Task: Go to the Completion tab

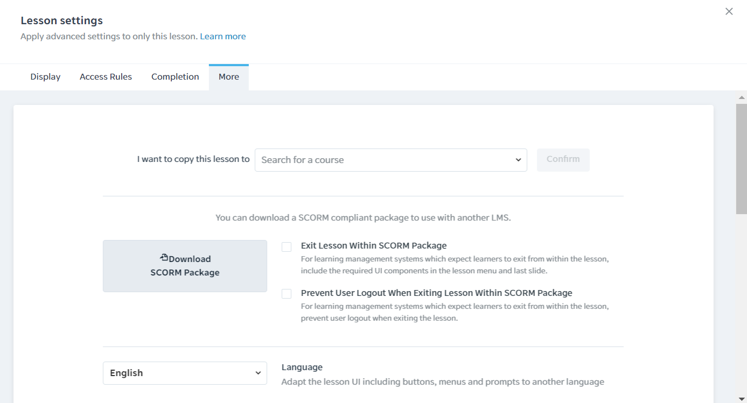Action: click(x=175, y=77)
